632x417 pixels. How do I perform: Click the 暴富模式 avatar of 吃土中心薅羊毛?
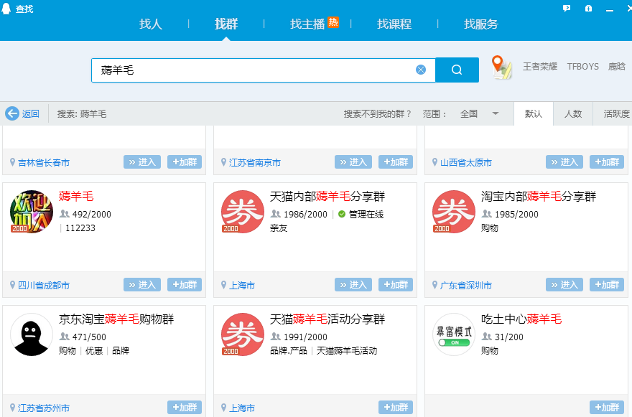[x=454, y=334]
